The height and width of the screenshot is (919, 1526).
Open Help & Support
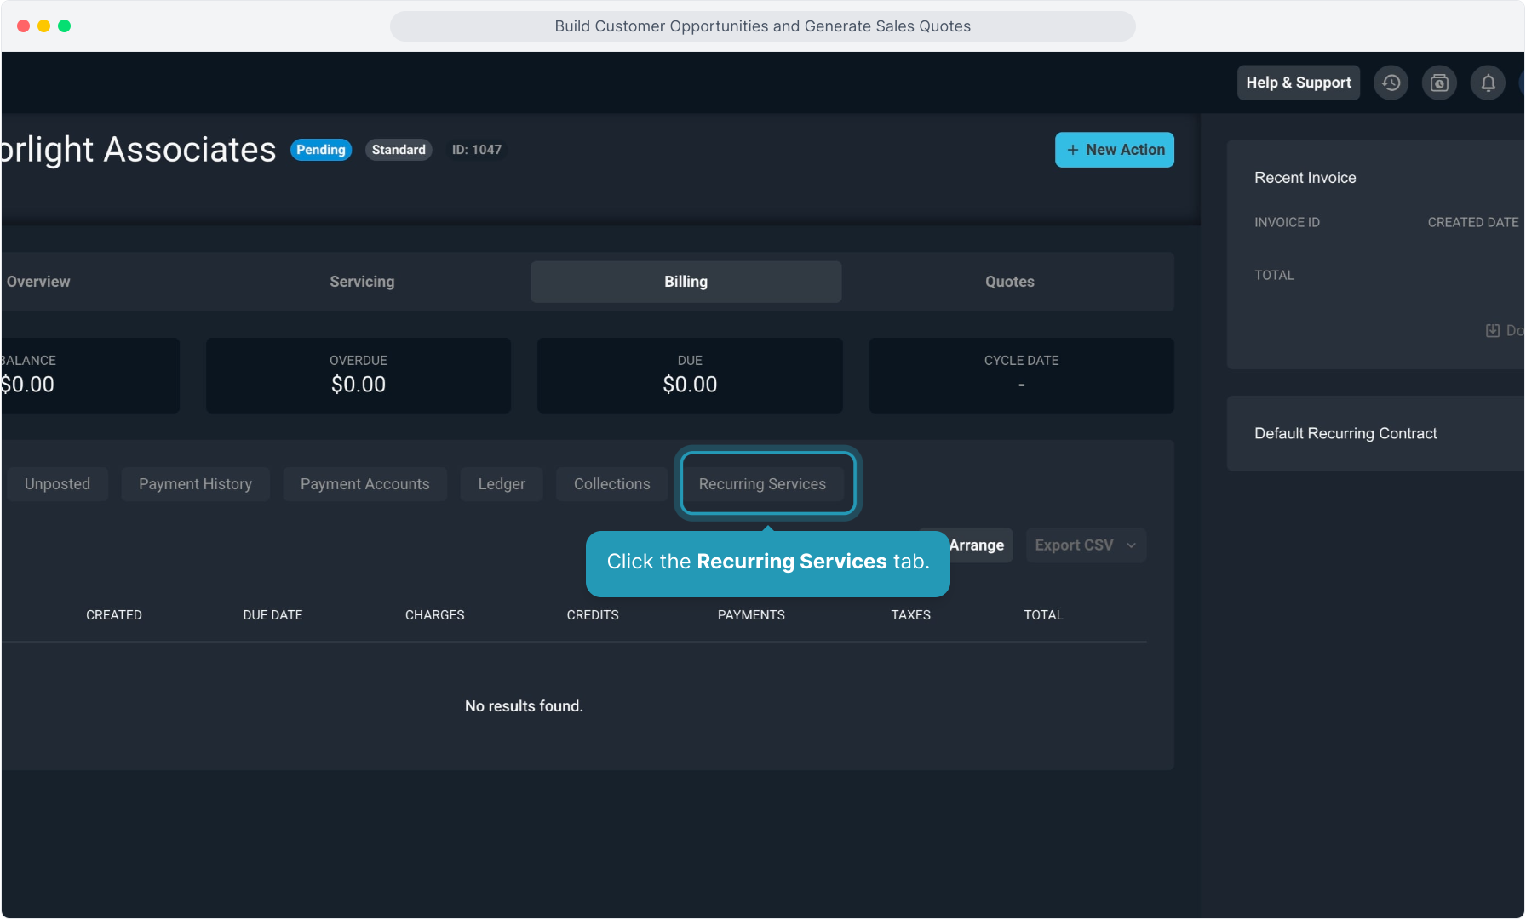coord(1298,83)
